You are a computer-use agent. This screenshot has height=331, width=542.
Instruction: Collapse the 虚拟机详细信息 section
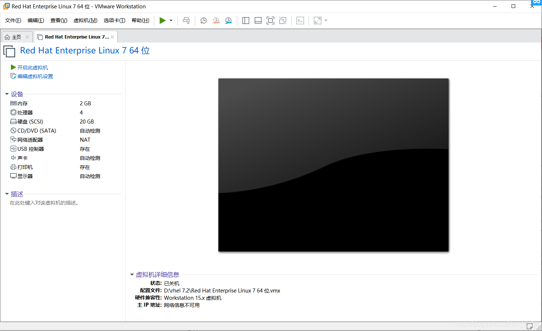(132, 275)
